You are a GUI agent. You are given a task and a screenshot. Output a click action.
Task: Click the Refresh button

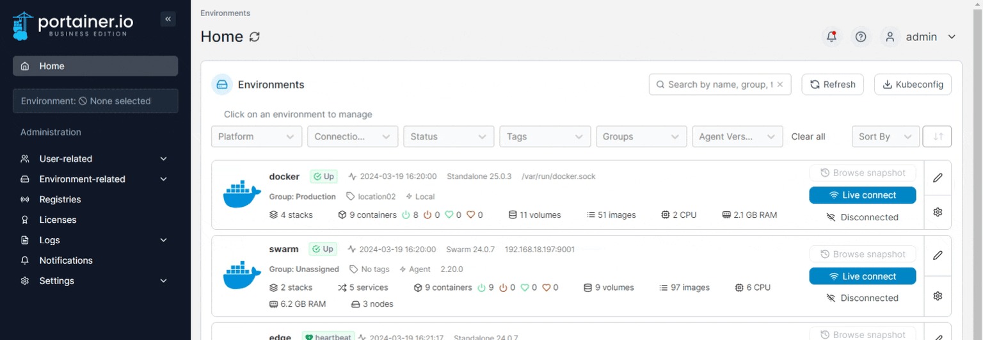click(x=833, y=85)
